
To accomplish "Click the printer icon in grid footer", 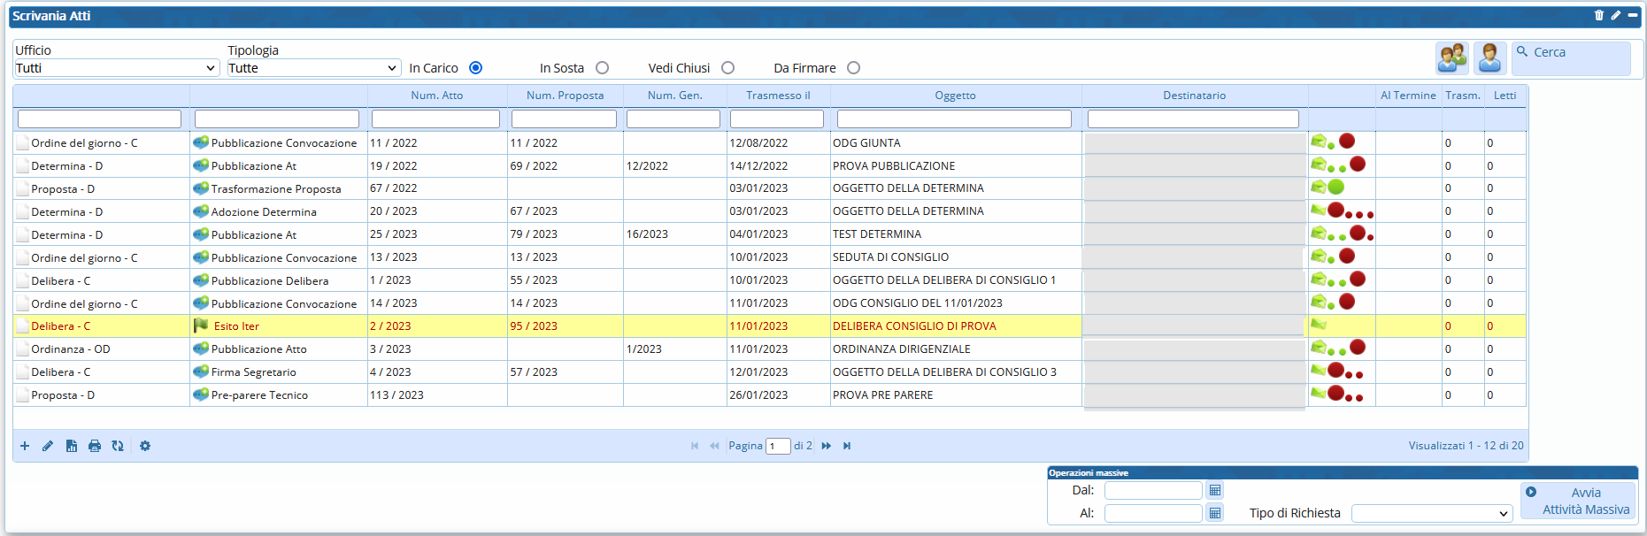I will point(95,446).
